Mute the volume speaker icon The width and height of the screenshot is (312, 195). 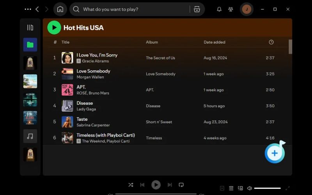click(250, 188)
